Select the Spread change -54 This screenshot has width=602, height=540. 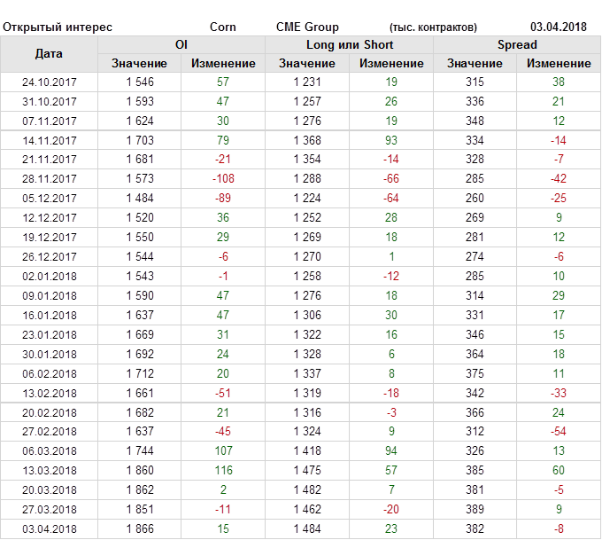pos(559,432)
